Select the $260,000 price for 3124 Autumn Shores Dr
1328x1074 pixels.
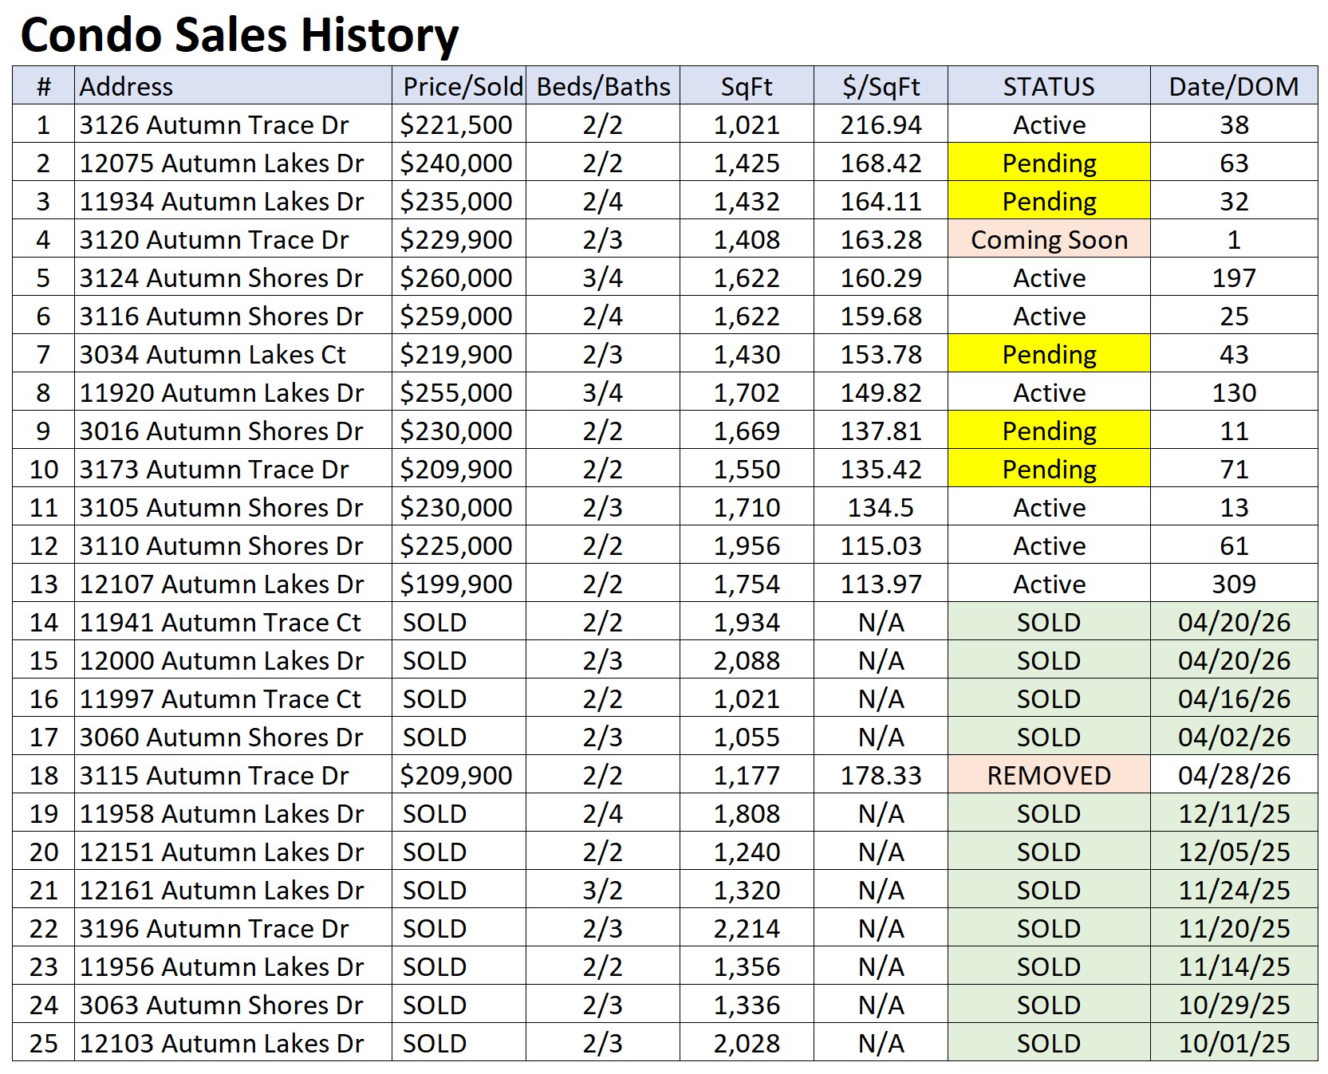pyautogui.click(x=456, y=277)
